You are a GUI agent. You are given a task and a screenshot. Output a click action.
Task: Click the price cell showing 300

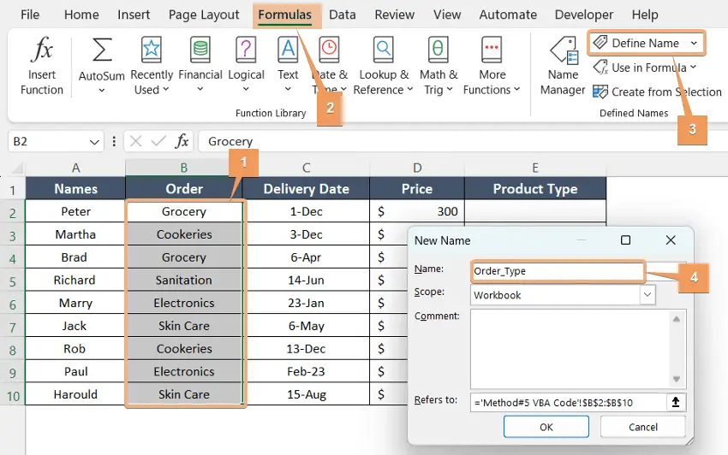[417, 211]
